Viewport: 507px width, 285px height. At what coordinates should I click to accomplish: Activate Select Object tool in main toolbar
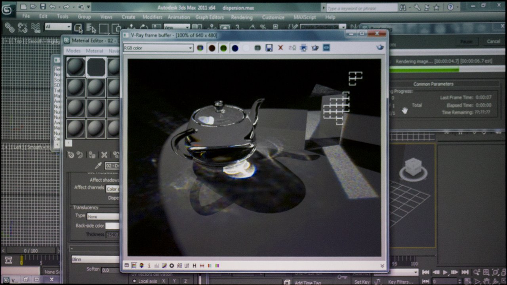(x=78, y=28)
